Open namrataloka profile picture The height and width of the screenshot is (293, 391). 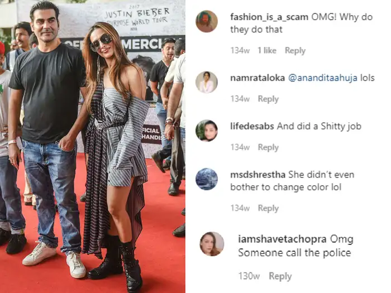[207, 82]
